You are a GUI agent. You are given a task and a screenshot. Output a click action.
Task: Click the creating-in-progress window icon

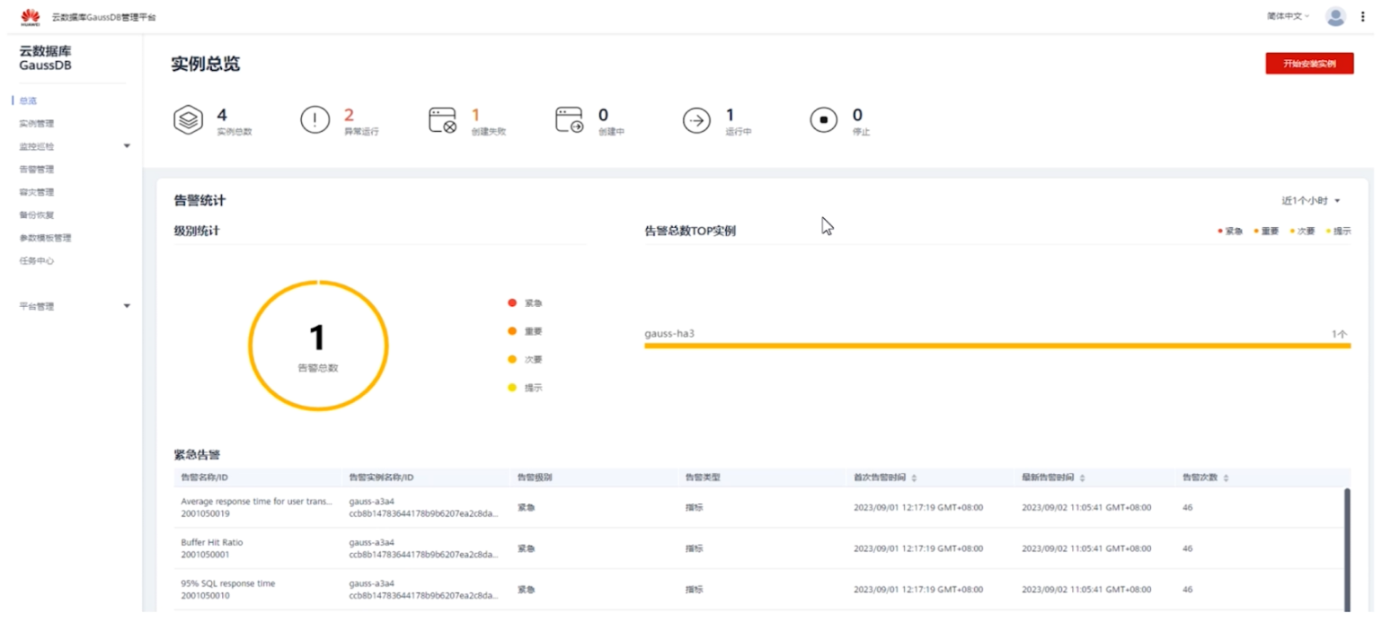tap(570, 120)
